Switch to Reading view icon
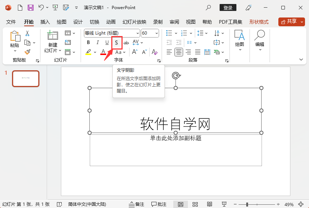Screen dimensions: 309x208 coord(209,204)
